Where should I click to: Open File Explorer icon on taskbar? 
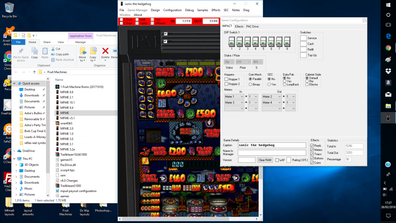click(388, 106)
